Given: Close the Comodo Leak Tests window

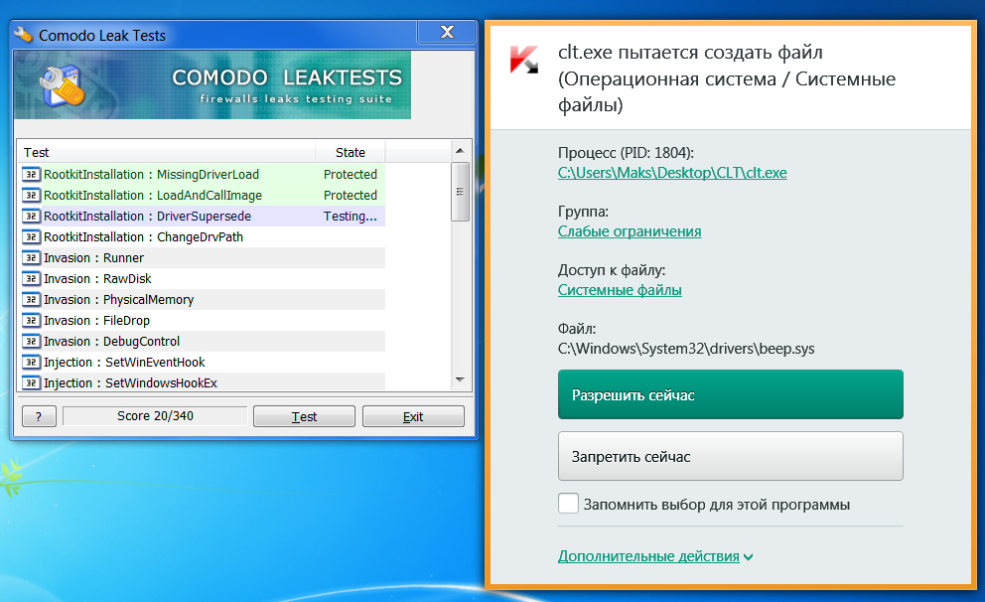Looking at the screenshot, I should pos(447,32).
